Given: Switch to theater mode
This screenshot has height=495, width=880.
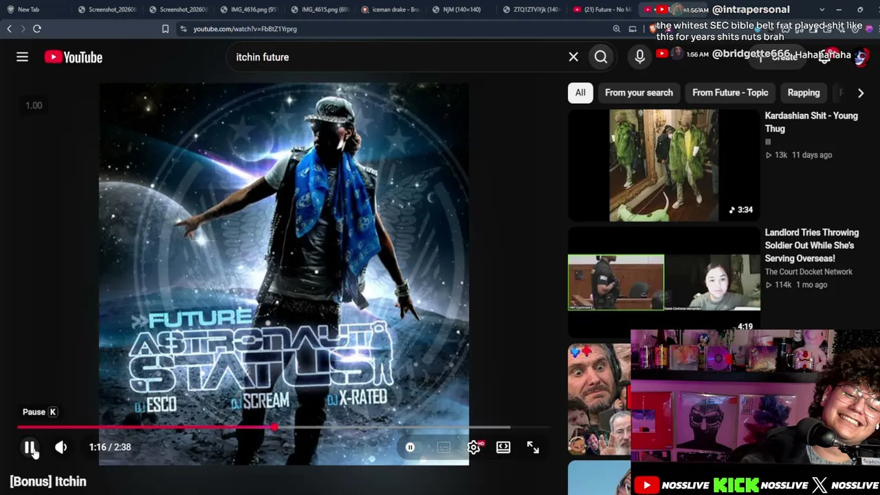Looking at the screenshot, I should (x=503, y=448).
